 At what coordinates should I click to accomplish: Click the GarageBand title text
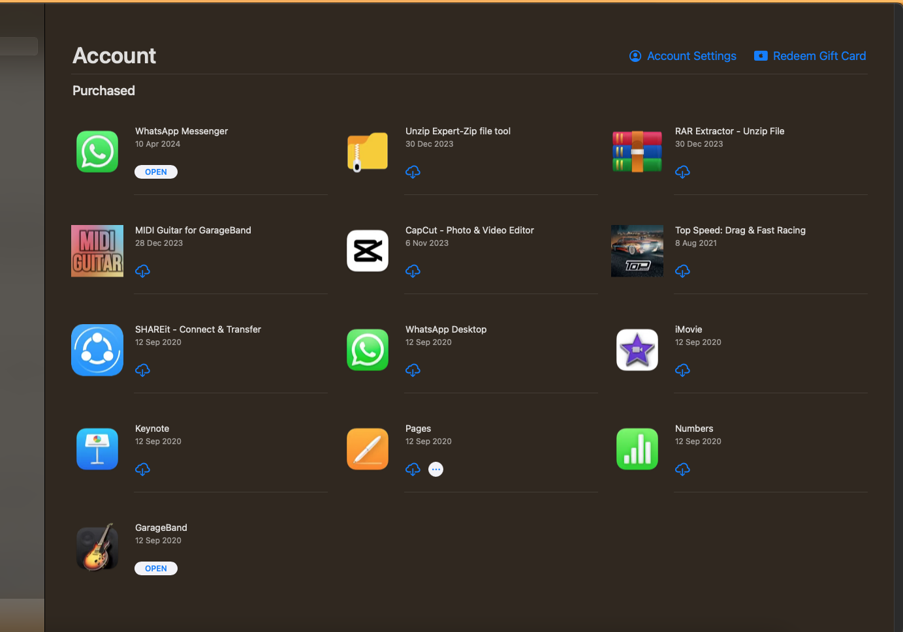[161, 528]
